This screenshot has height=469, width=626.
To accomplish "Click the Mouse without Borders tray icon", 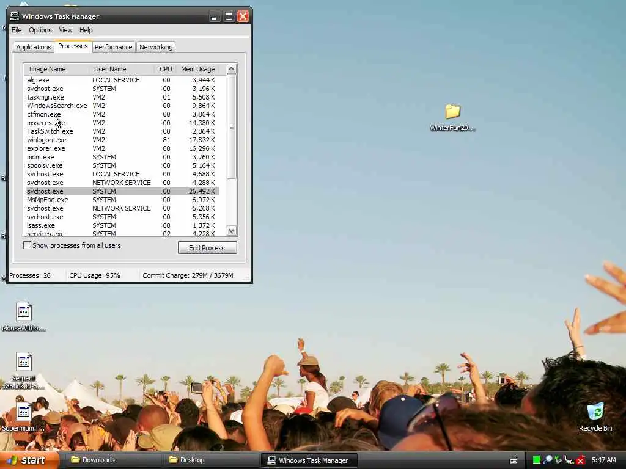I will (569, 460).
